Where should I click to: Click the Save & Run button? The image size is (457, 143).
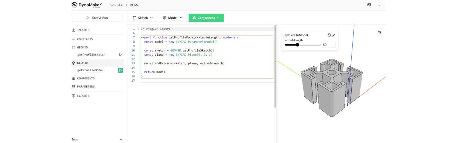pos(97,18)
